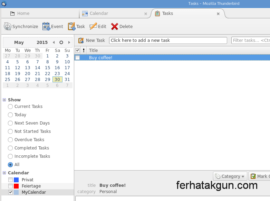Viewport: 270px width, 201px height.
Task: Go to the next month in the mini calendar
Action: (x=69, y=42)
